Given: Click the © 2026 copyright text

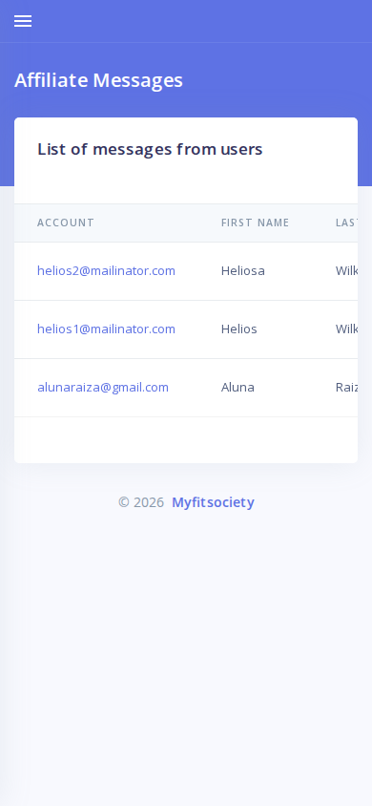Looking at the screenshot, I should [141, 502].
